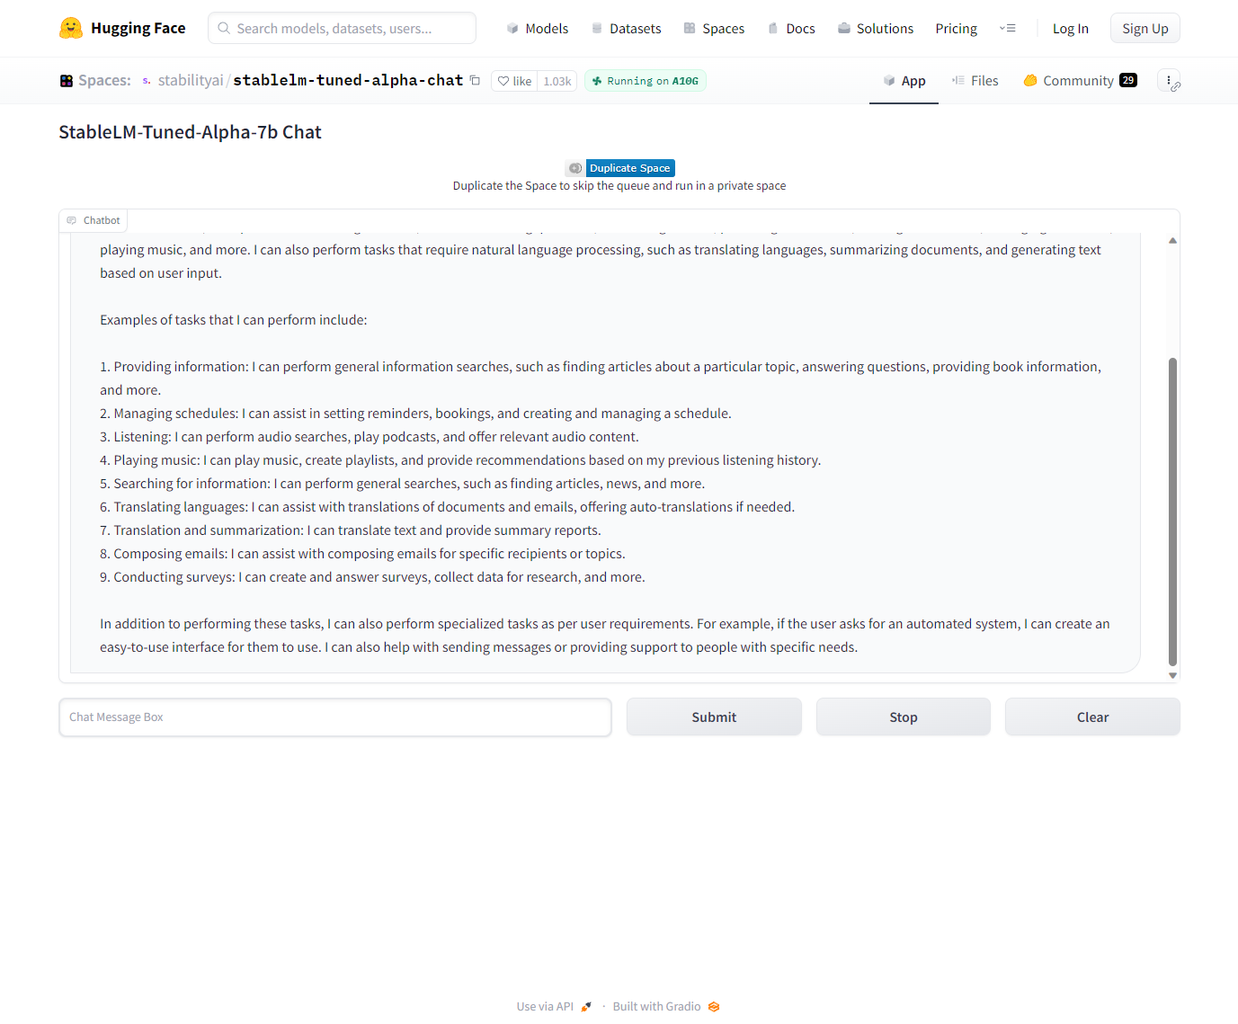Click the Gradio logo icon in footer
The width and height of the screenshot is (1238, 1024).
[714, 1007]
